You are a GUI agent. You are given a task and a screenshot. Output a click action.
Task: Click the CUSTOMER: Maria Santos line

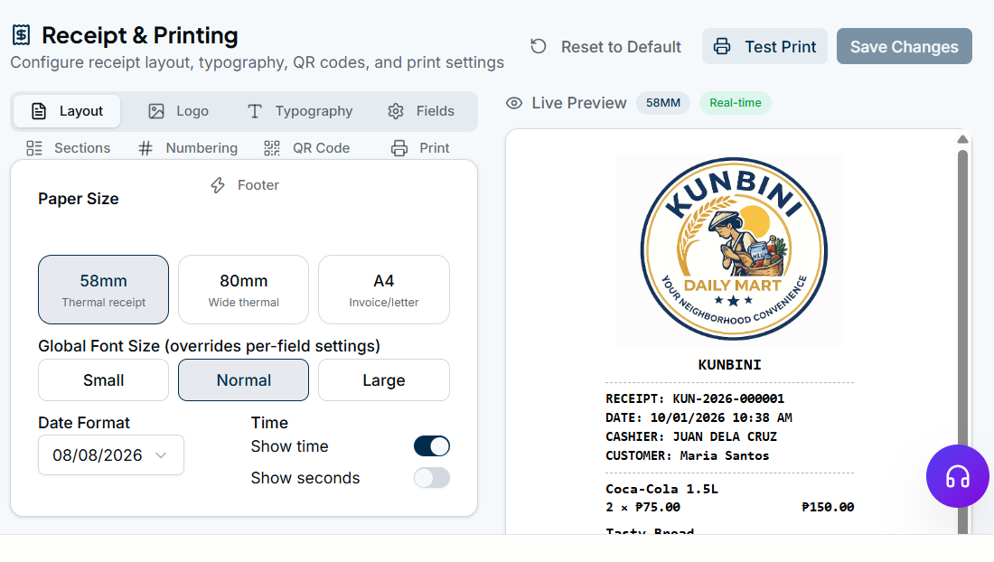(687, 455)
